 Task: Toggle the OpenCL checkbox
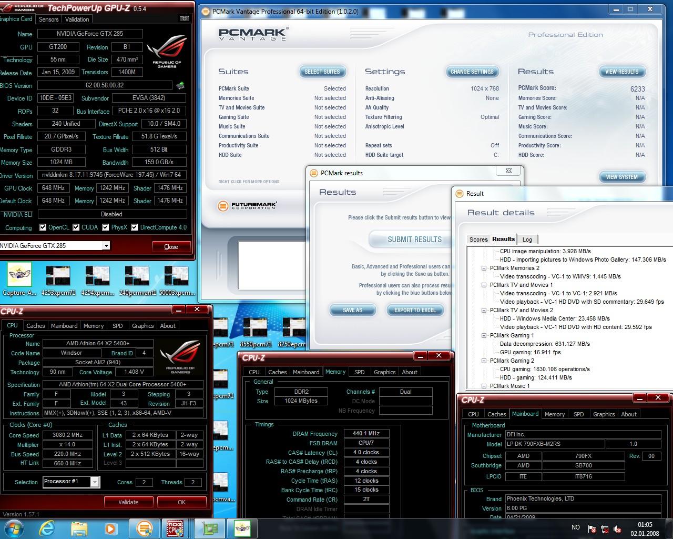coord(43,227)
